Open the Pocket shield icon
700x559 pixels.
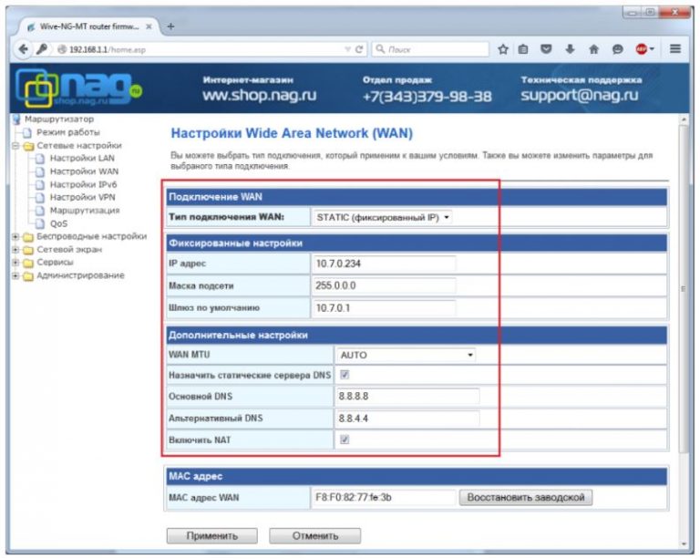click(x=546, y=49)
